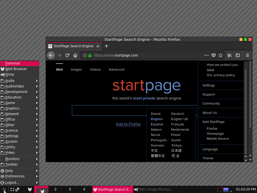The width and height of the screenshot is (257, 193).
Task: Click the Add to Firefox link
Action: 128,124
